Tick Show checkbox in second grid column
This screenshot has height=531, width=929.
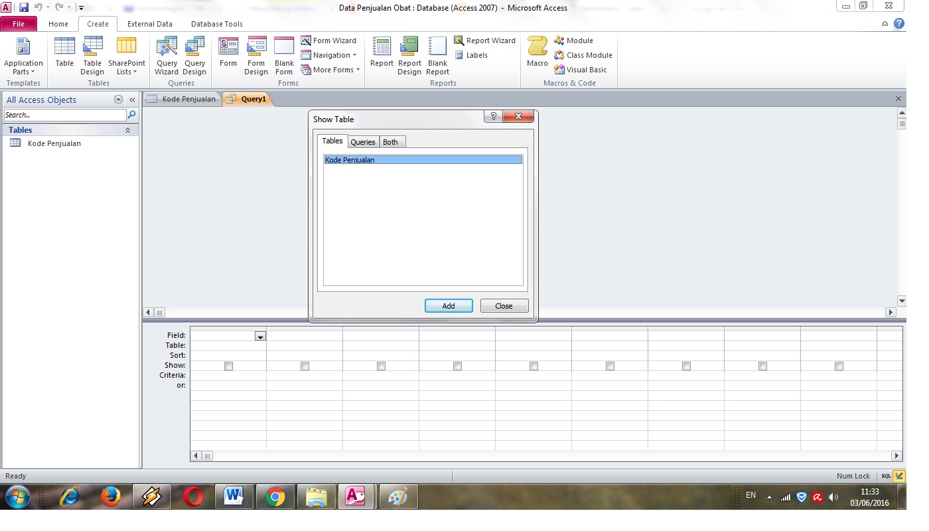click(x=305, y=366)
